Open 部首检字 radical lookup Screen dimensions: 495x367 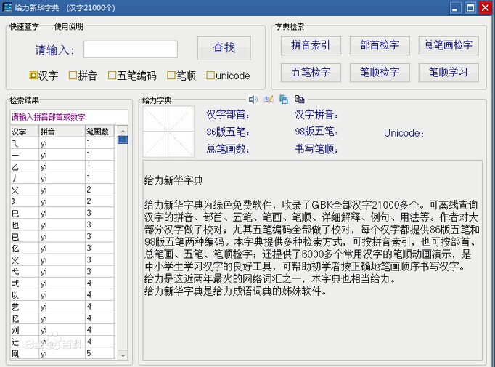click(380, 46)
